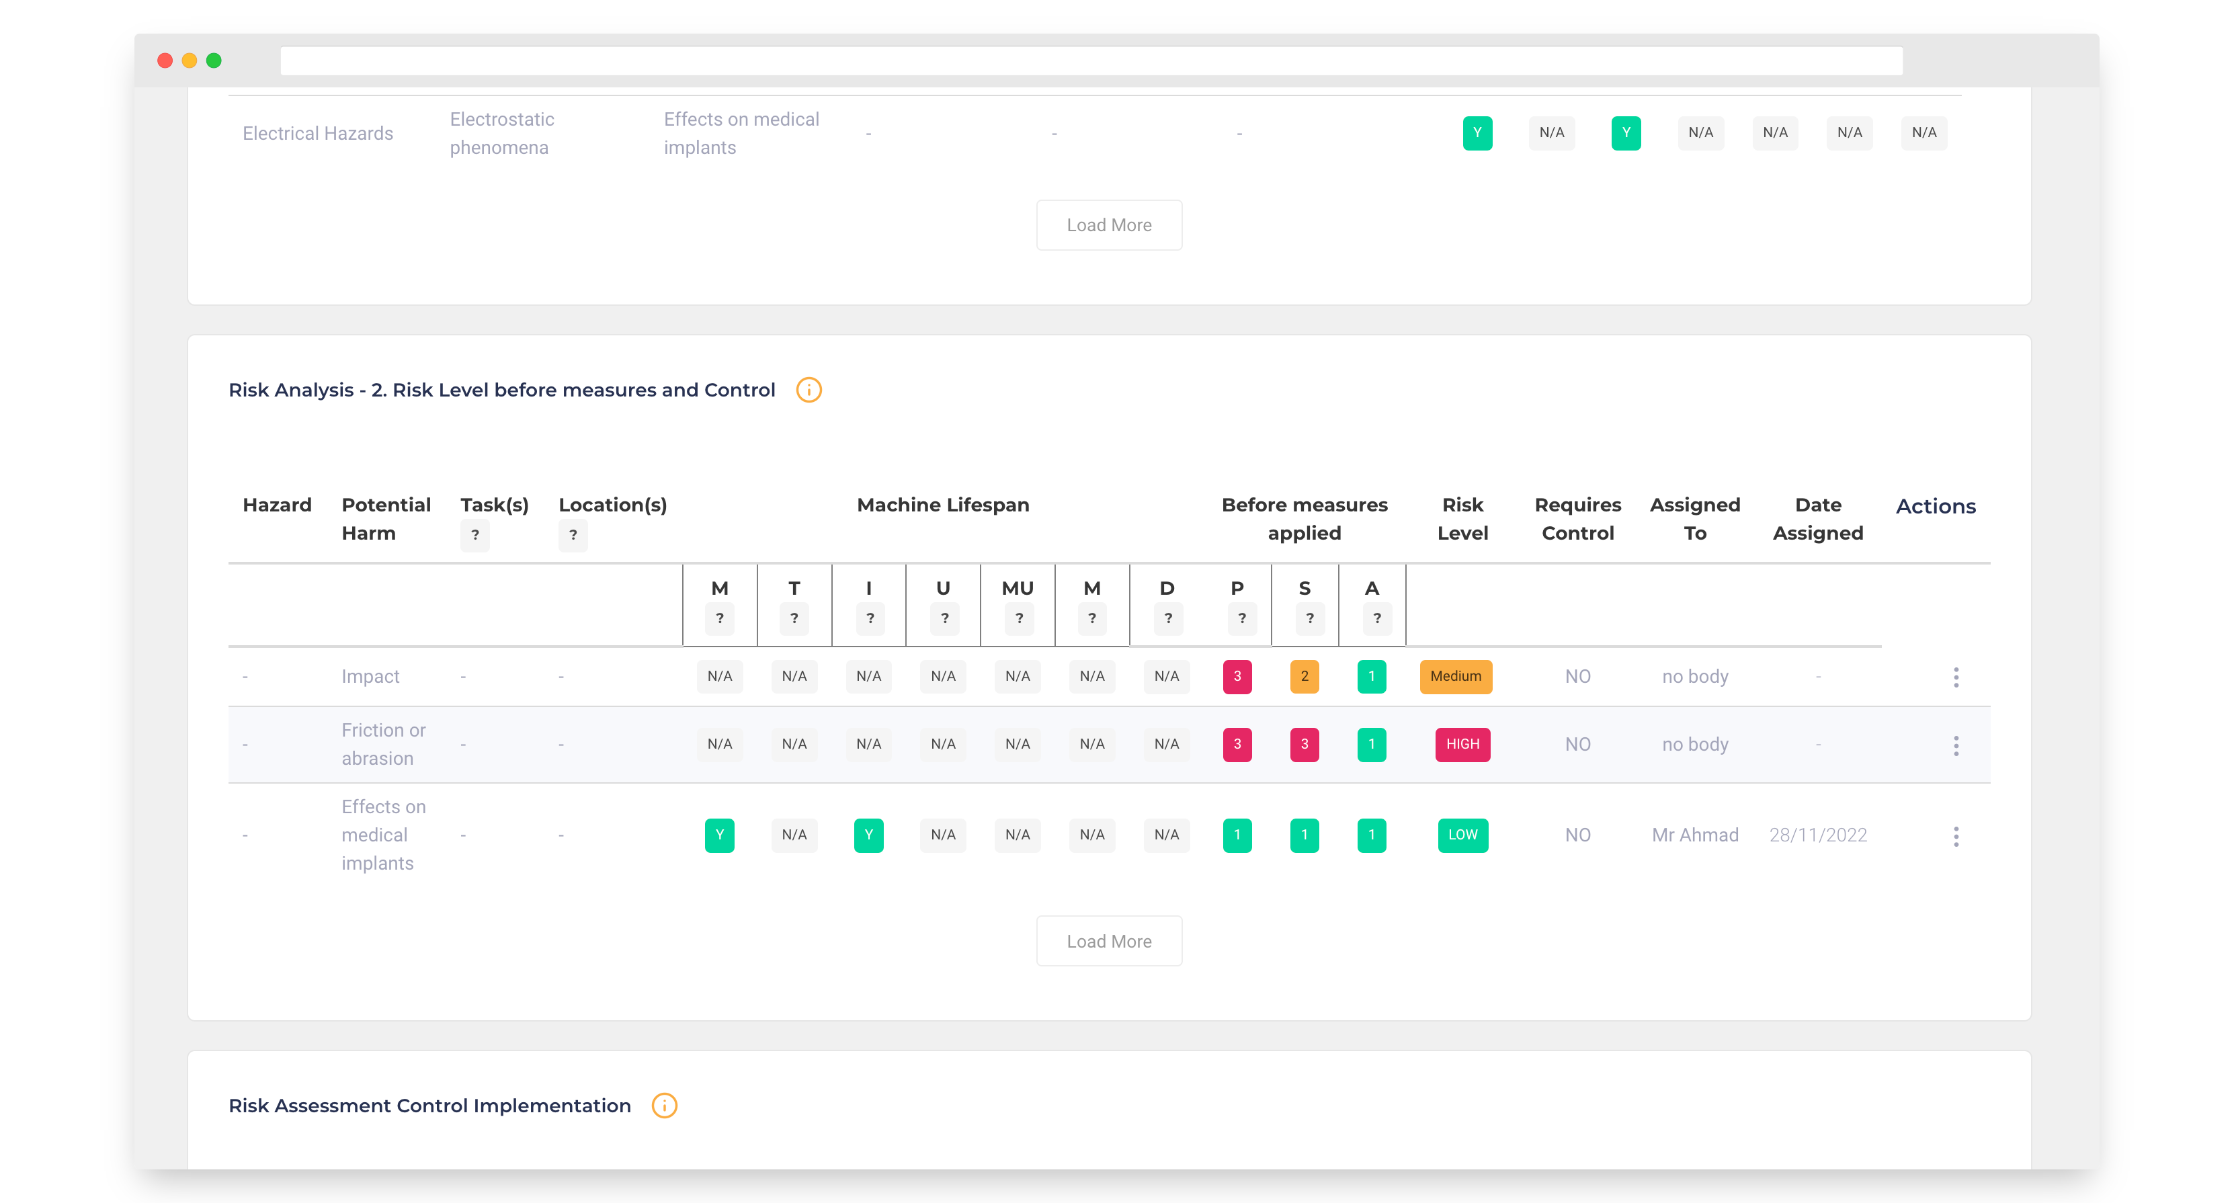Click the help icon under A column
Screen dimensions: 2234x1203
point(1376,618)
